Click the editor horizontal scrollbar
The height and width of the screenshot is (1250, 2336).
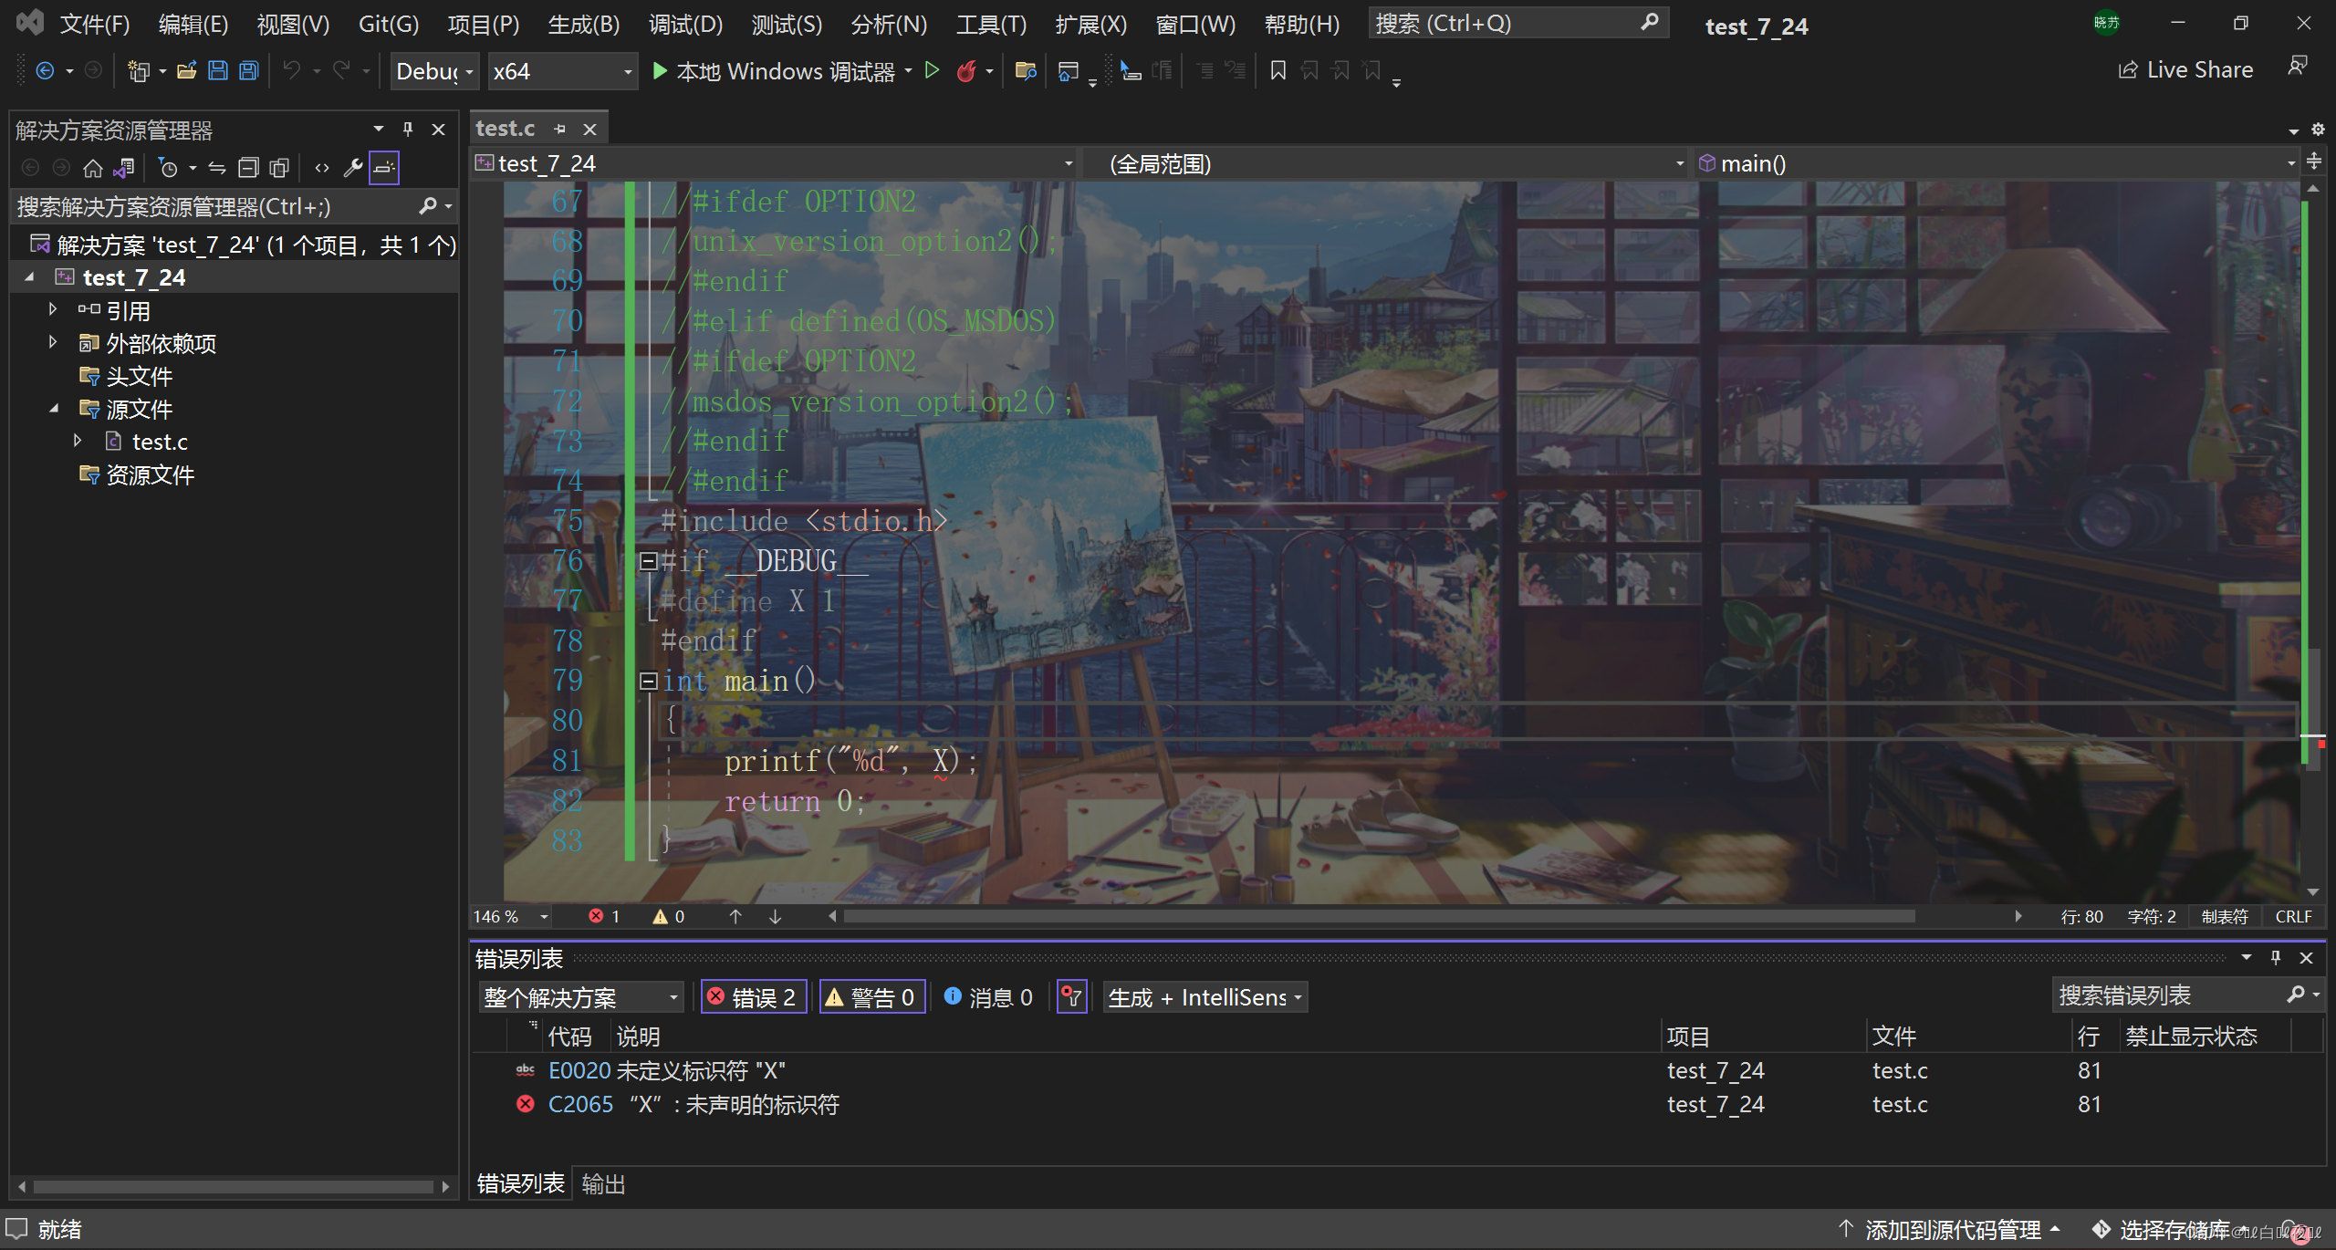click(x=1379, y=916)
